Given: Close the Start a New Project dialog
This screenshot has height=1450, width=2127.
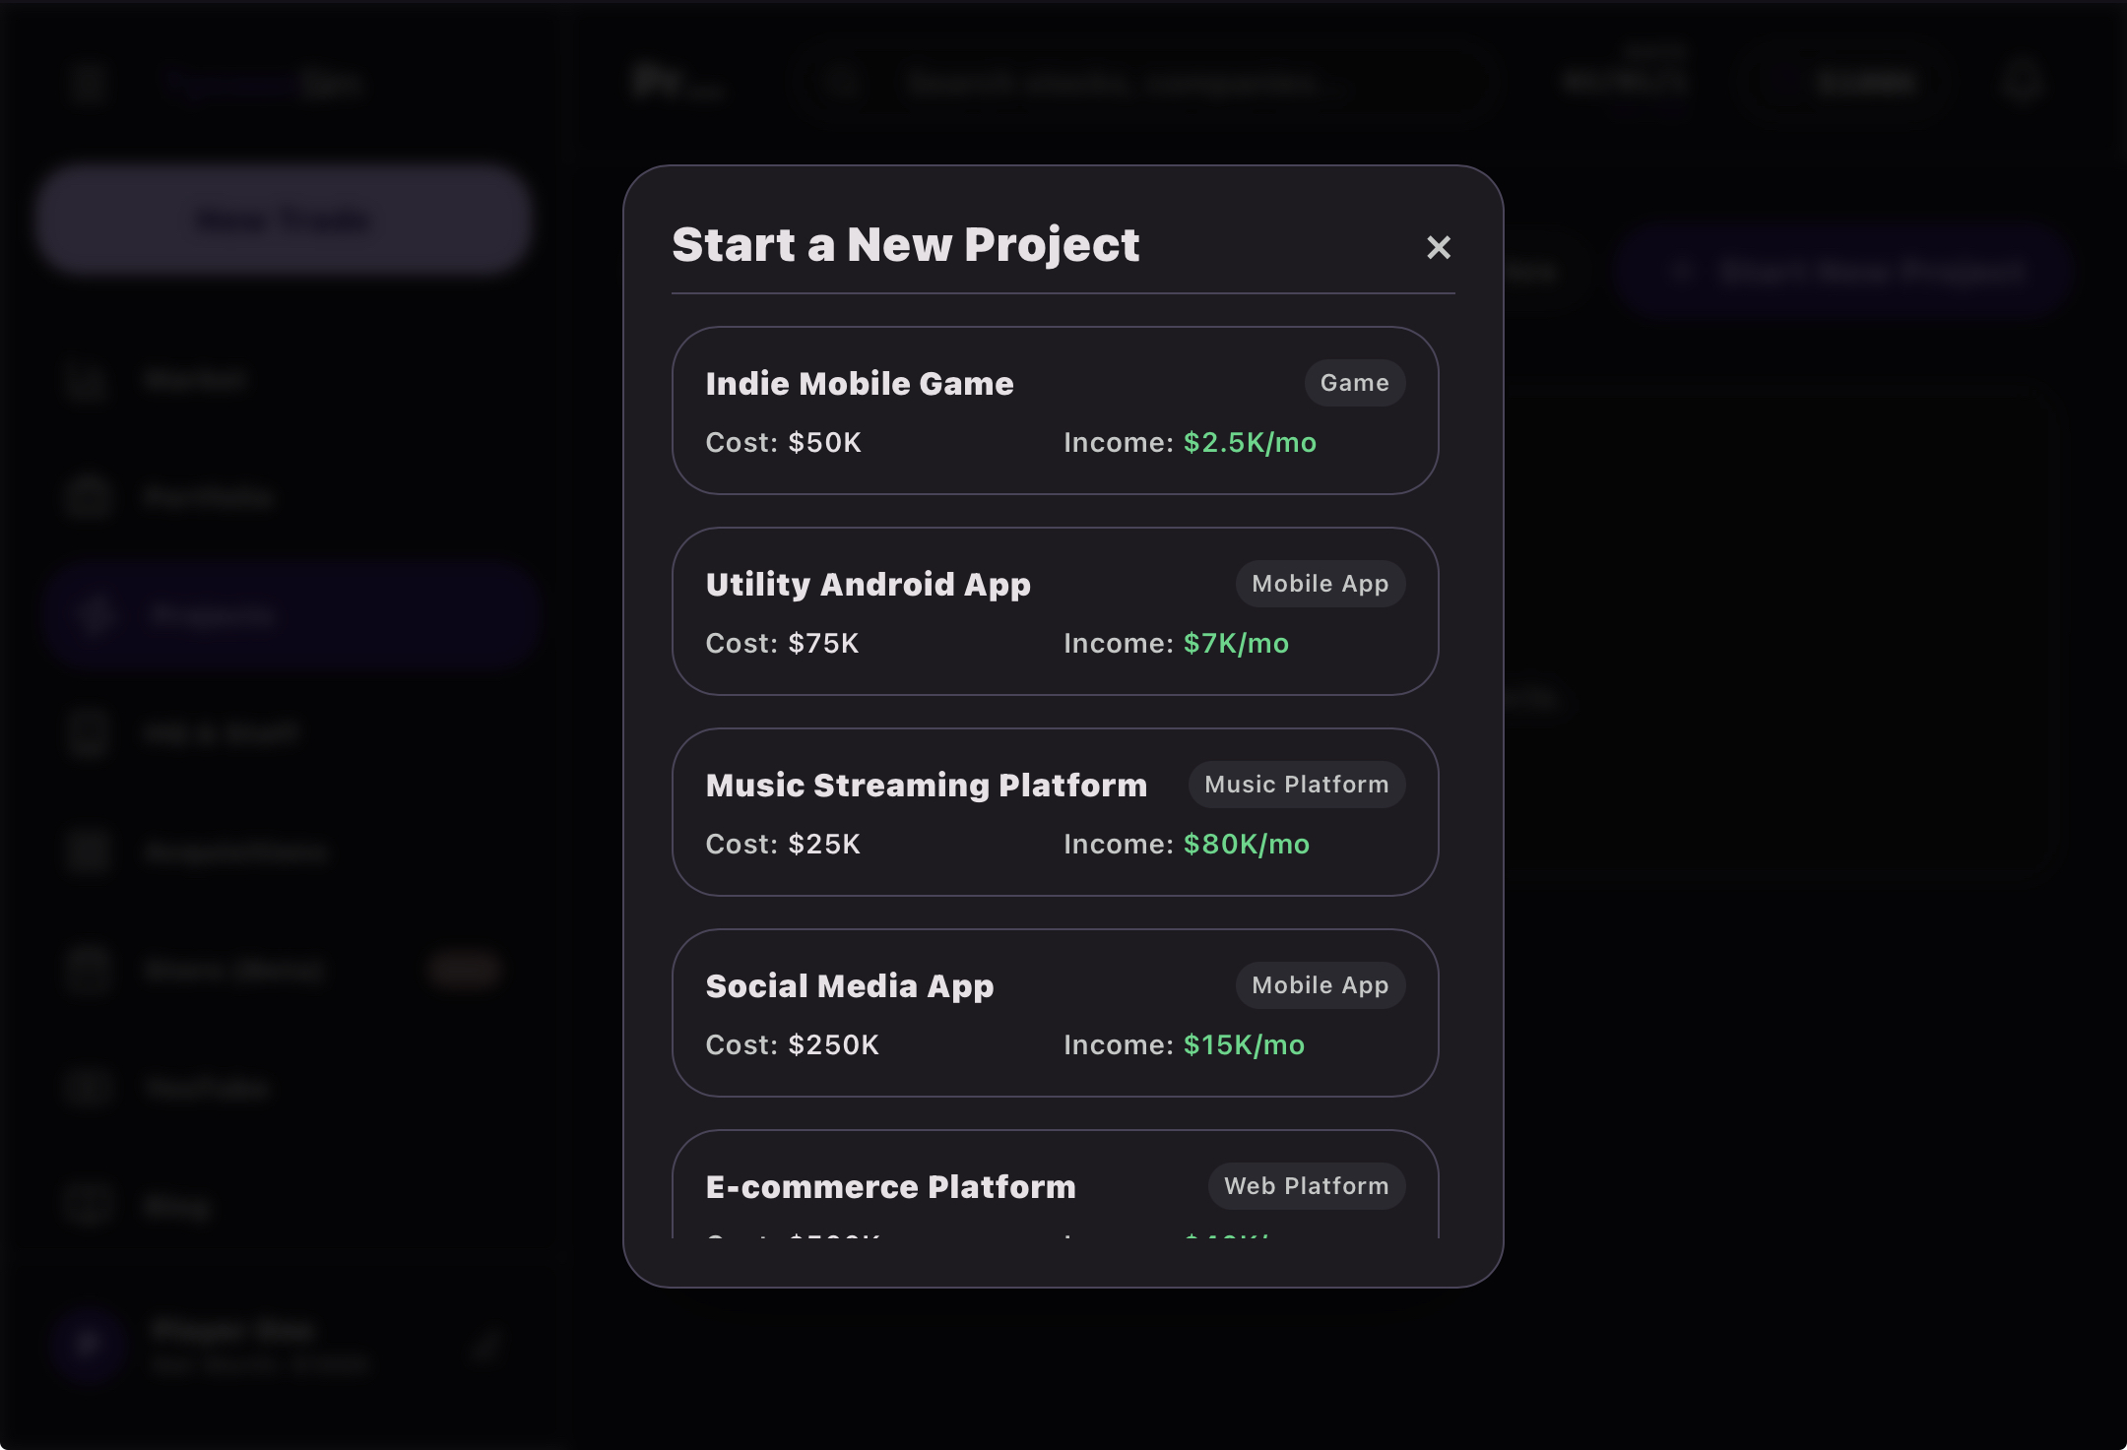Looking at the screenshot, I should (1438, 247).
